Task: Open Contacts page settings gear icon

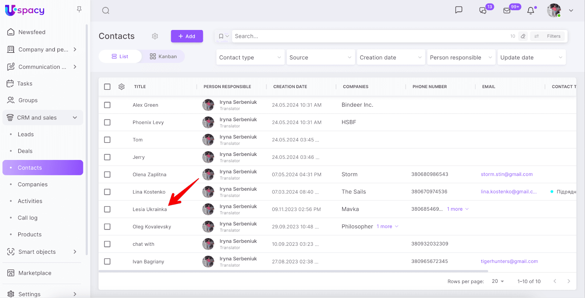Action: pos(155,36)
